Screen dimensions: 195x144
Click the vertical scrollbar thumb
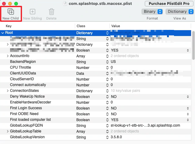pyautogui.click(x=193, y=45)
